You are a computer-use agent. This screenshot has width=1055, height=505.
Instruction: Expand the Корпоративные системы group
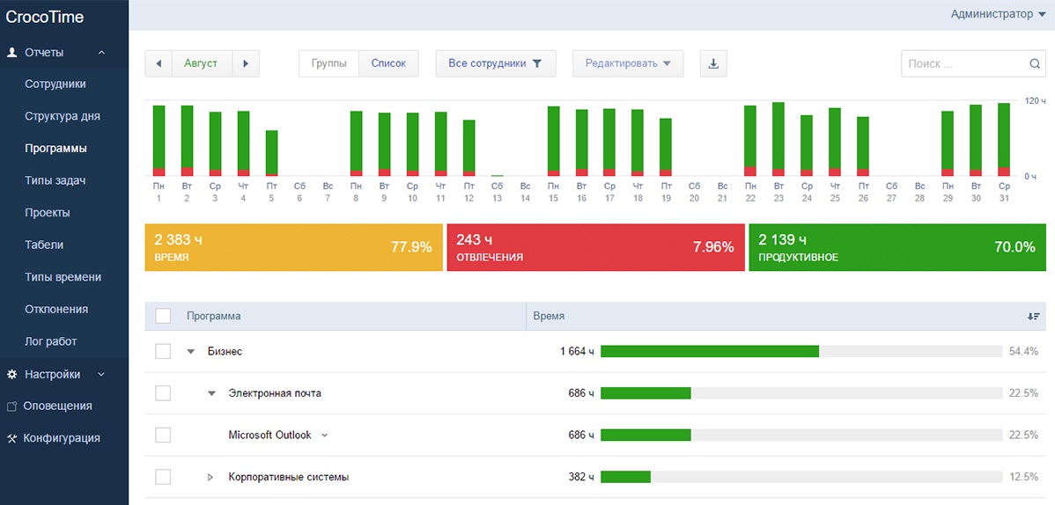coord(210,477)
